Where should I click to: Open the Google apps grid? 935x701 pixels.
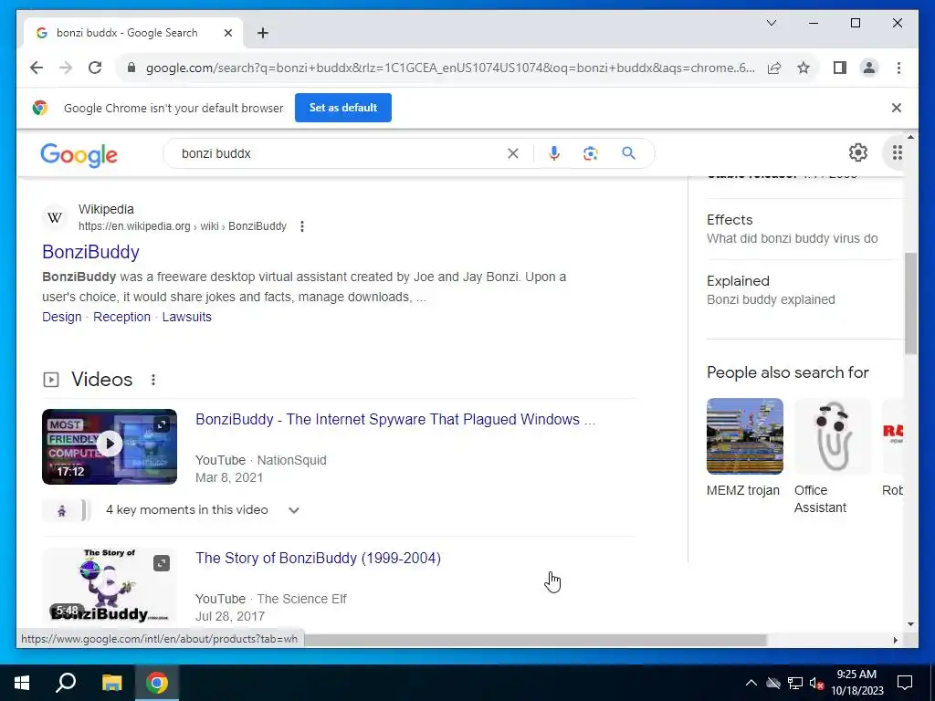tap(897, 152)
